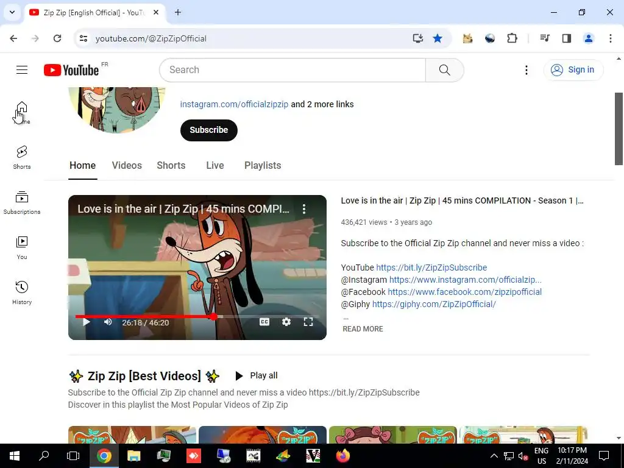
Task: Open the notification center icon
Action: 604,456
